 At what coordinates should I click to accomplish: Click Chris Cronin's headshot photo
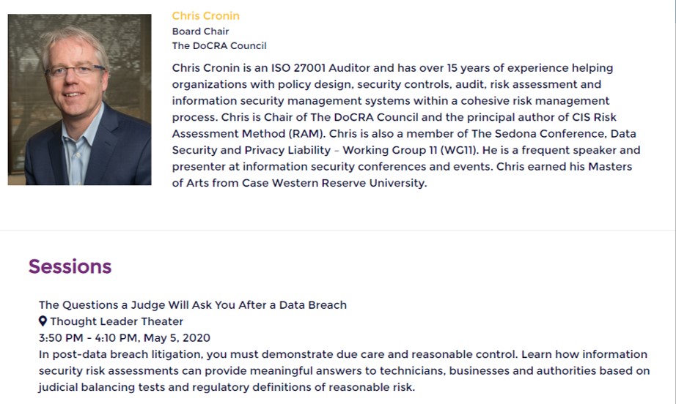click(79, 100)
